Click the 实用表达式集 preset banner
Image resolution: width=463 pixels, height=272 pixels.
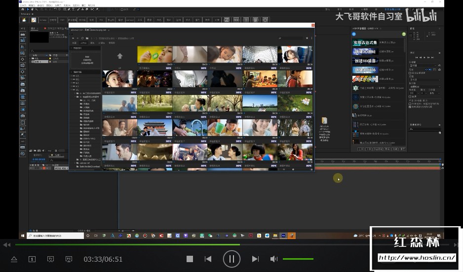pos(365,43)
